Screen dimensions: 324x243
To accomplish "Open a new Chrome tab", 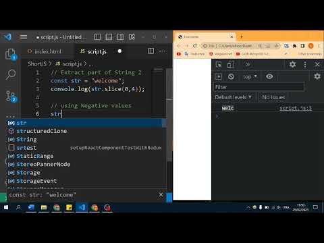I will pos(242,36).
